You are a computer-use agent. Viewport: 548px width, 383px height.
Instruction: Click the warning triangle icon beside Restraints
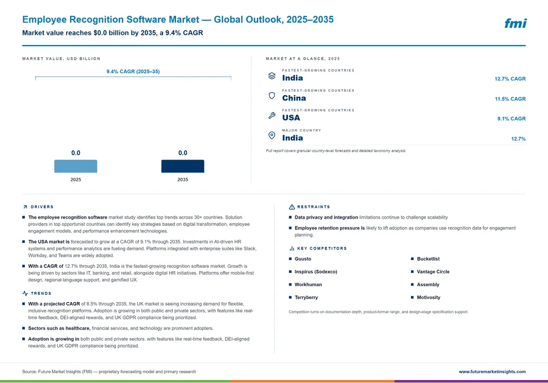pyautogui.click(x=292, y=207)
